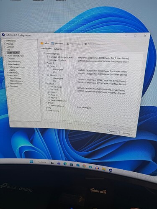Viewport: 157px width, 209px height.
Task: Open Outlook from the taskbar
Action: pyautogui.click(x=77, y=165)
